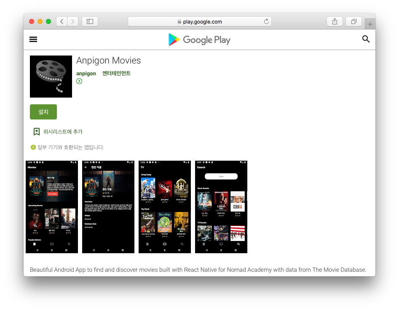Viewport: 399px width, 310px height.
Task: Open the TV screen screenshot thumbnail
Action: (x=165, y=207)
